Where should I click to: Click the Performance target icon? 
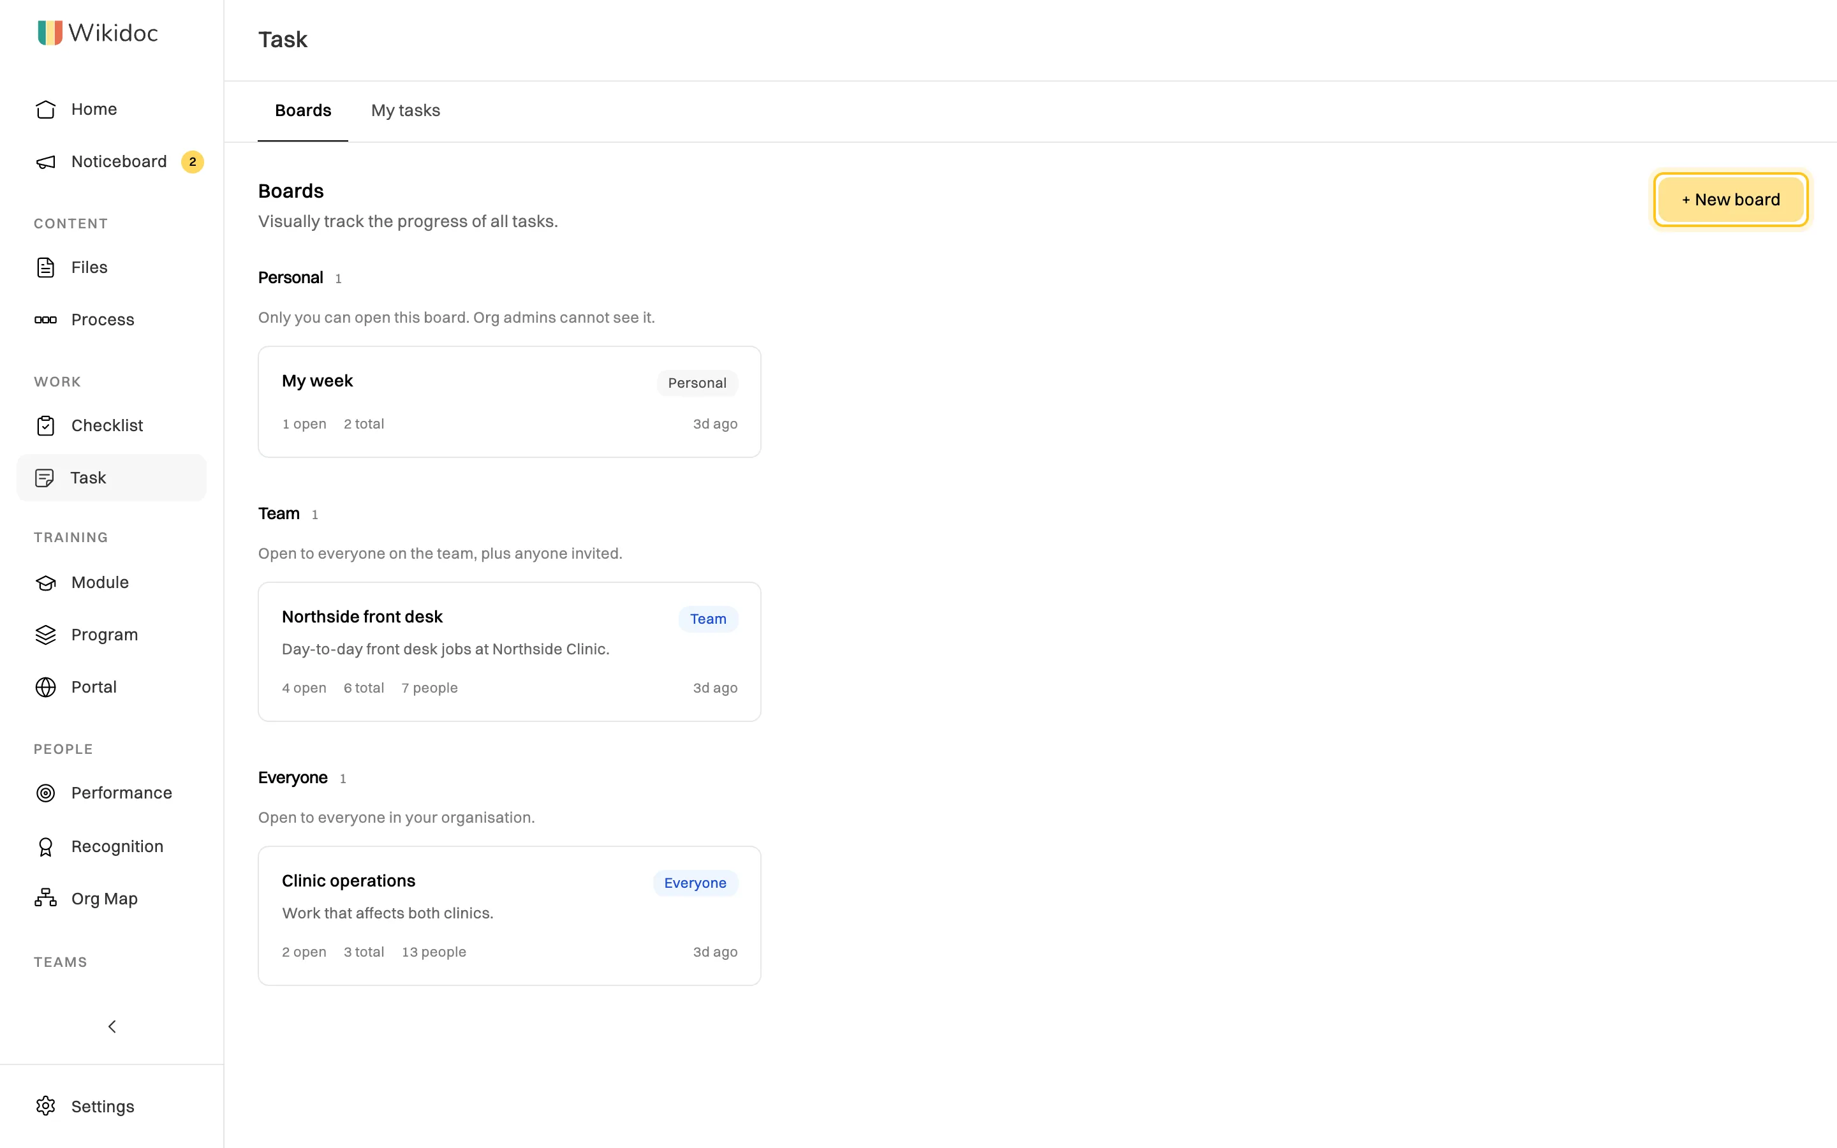[45, 793]
